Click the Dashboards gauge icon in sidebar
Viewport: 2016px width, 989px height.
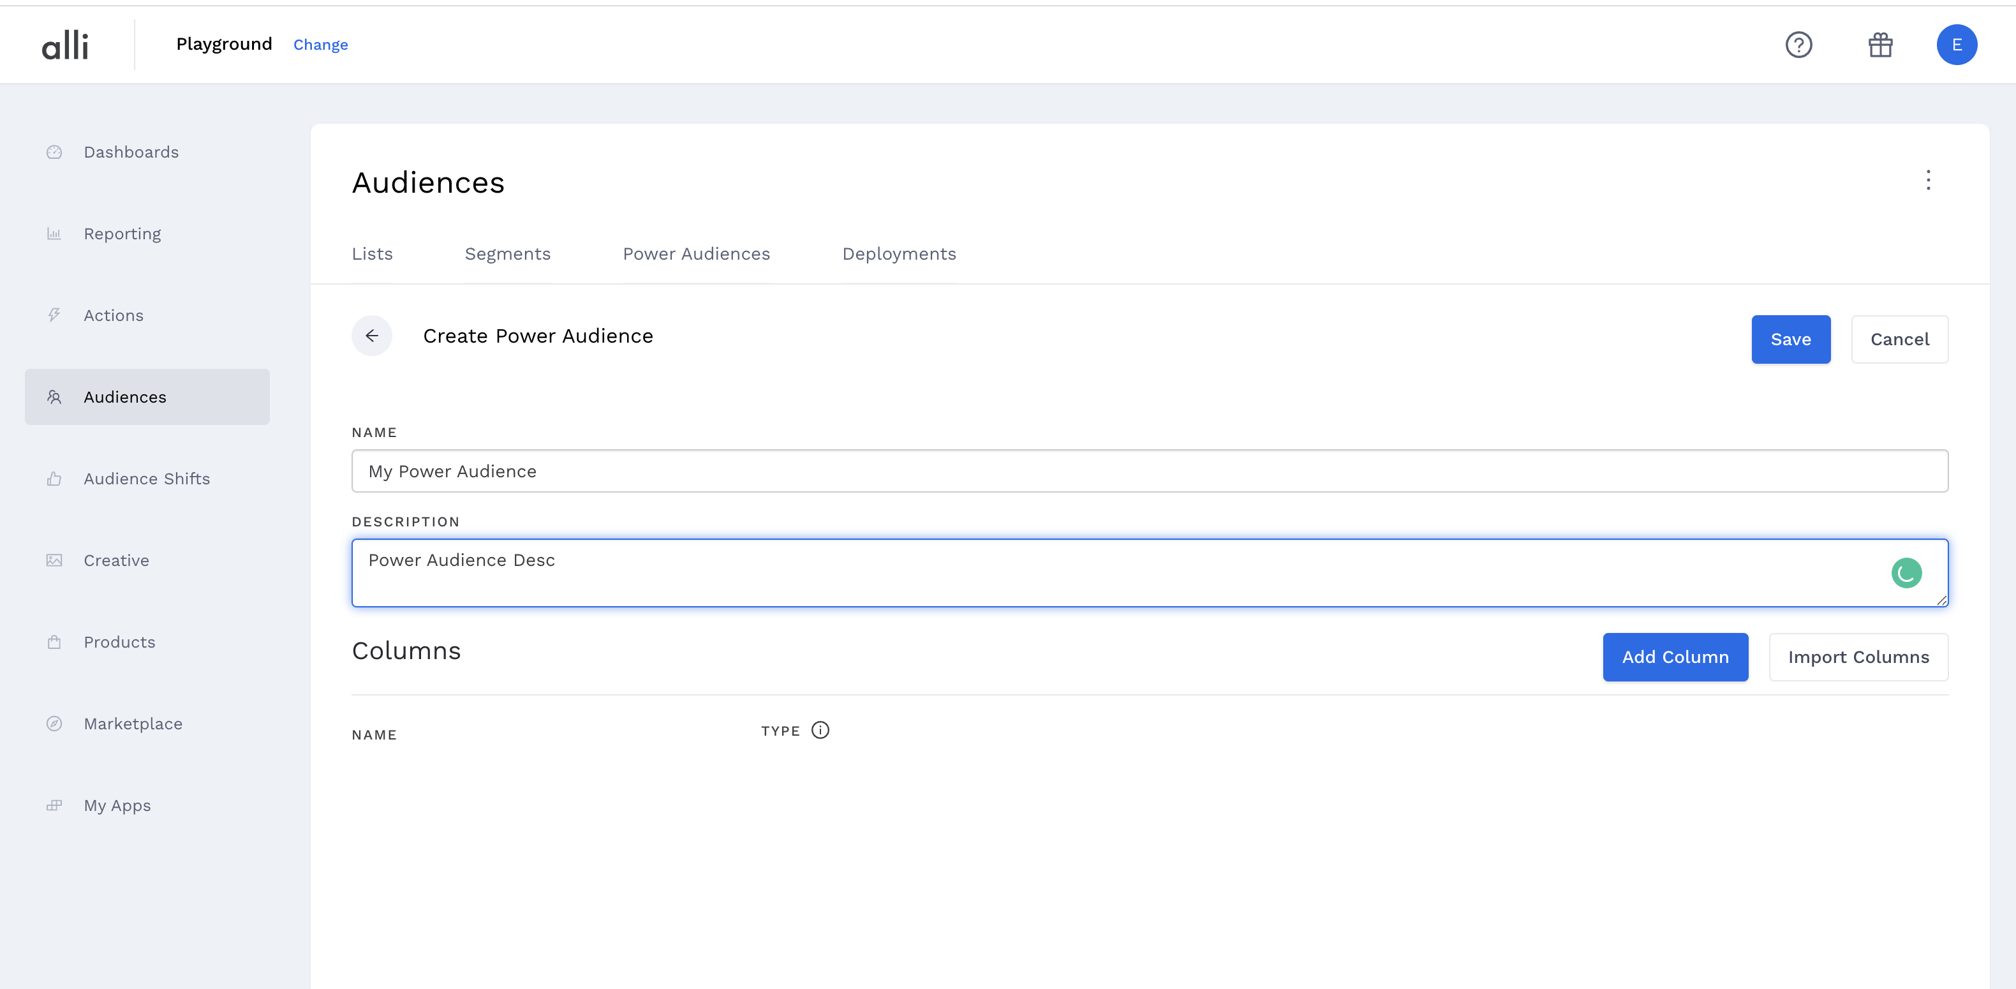click(54, 152)
